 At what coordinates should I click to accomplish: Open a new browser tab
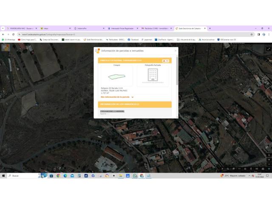pos(210,28)
